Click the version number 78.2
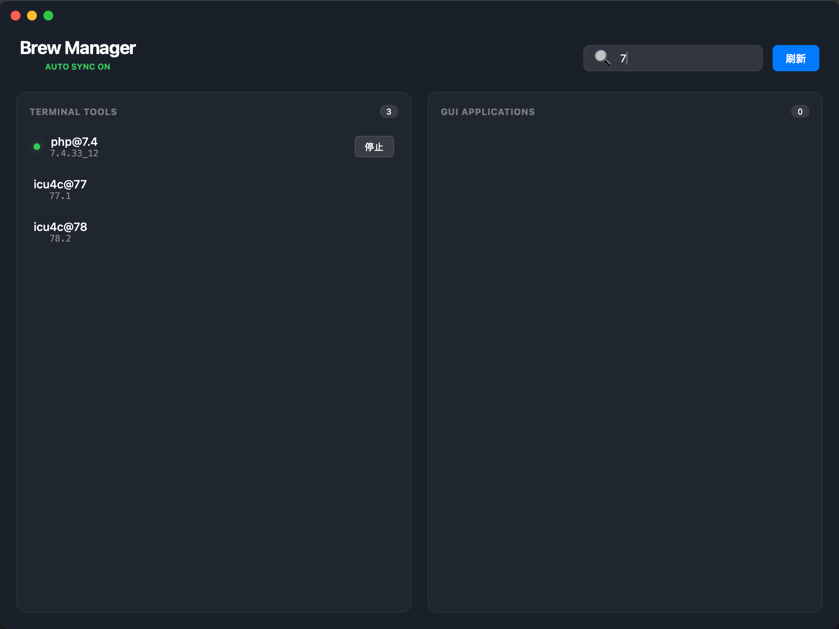This screenshot has height=629, width=839. [60, 239]
